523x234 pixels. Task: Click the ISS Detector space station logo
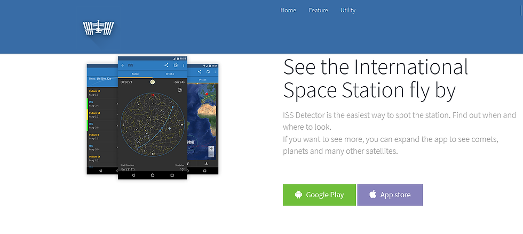(98, 28)
